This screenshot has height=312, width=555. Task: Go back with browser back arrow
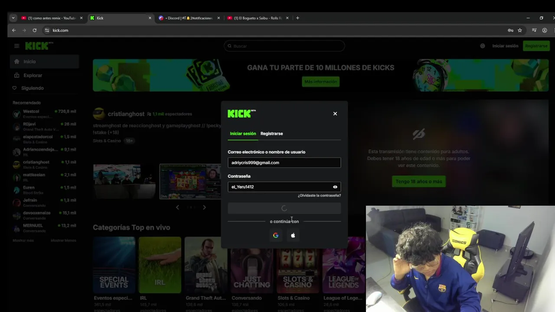[x=14, y=30]
